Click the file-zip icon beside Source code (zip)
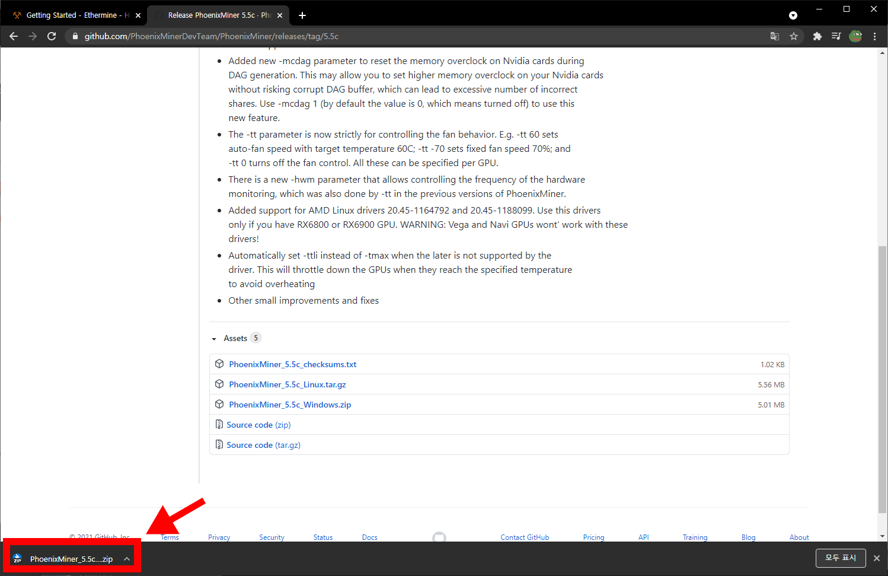Screen dimensions: 888x576 [x=219, y=424]
